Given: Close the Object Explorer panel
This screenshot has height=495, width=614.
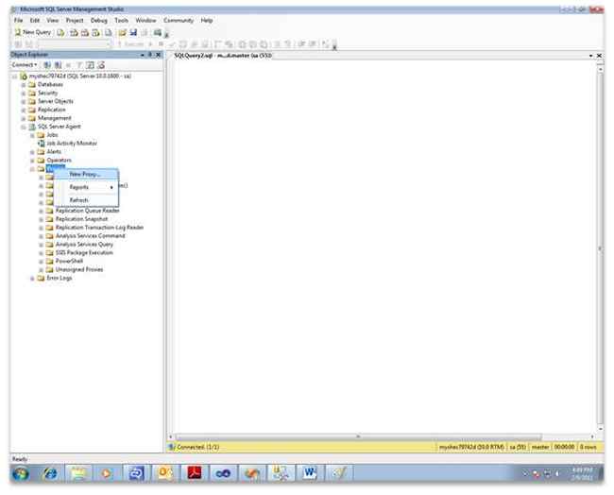Looking at the screenshot, I should (158, 55).
